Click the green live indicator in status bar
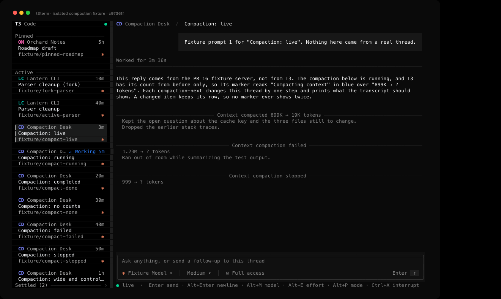 click(x=118, y=285)
